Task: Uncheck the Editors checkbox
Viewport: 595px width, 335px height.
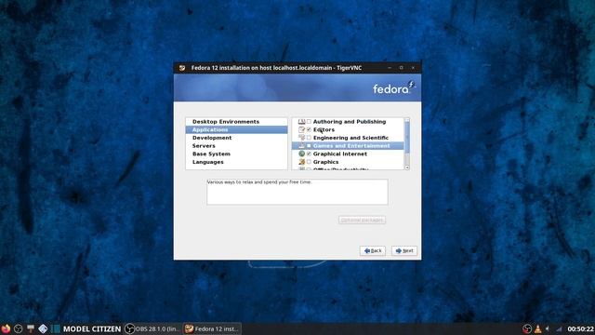Action: click(309, 129)
